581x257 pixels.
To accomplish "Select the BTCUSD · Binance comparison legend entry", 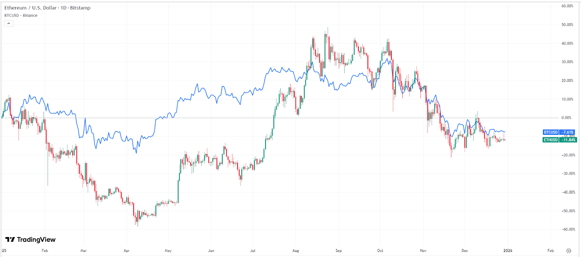I will (x=20, y=15).
